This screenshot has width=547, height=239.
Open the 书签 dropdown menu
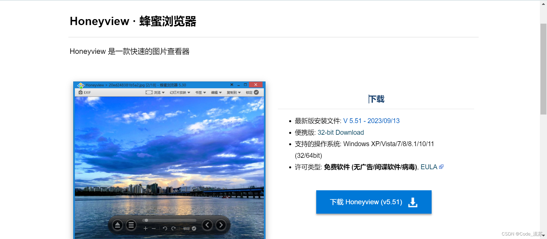(201, 93)
